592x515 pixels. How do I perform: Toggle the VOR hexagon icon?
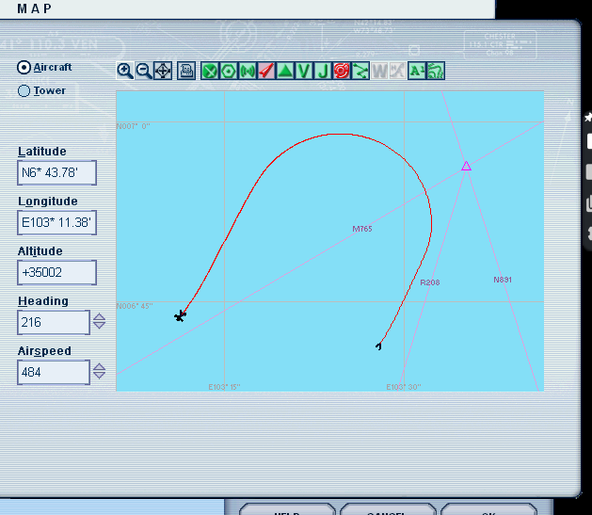point(229,71)
